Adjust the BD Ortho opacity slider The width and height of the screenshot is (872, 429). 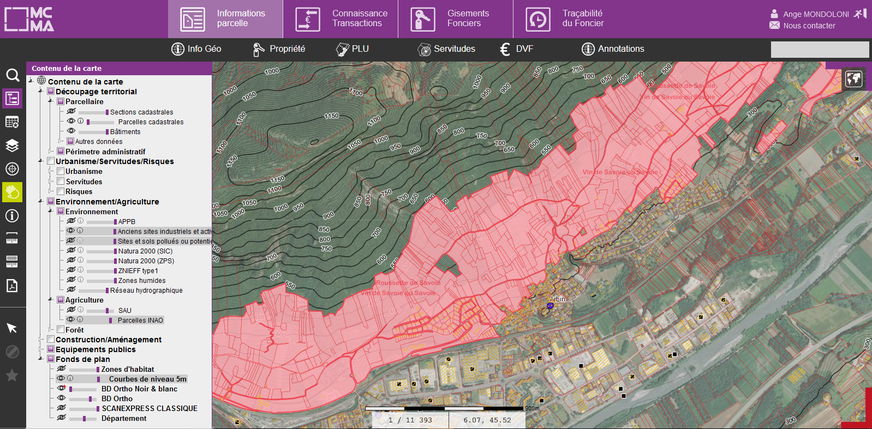tap(90, 399)
